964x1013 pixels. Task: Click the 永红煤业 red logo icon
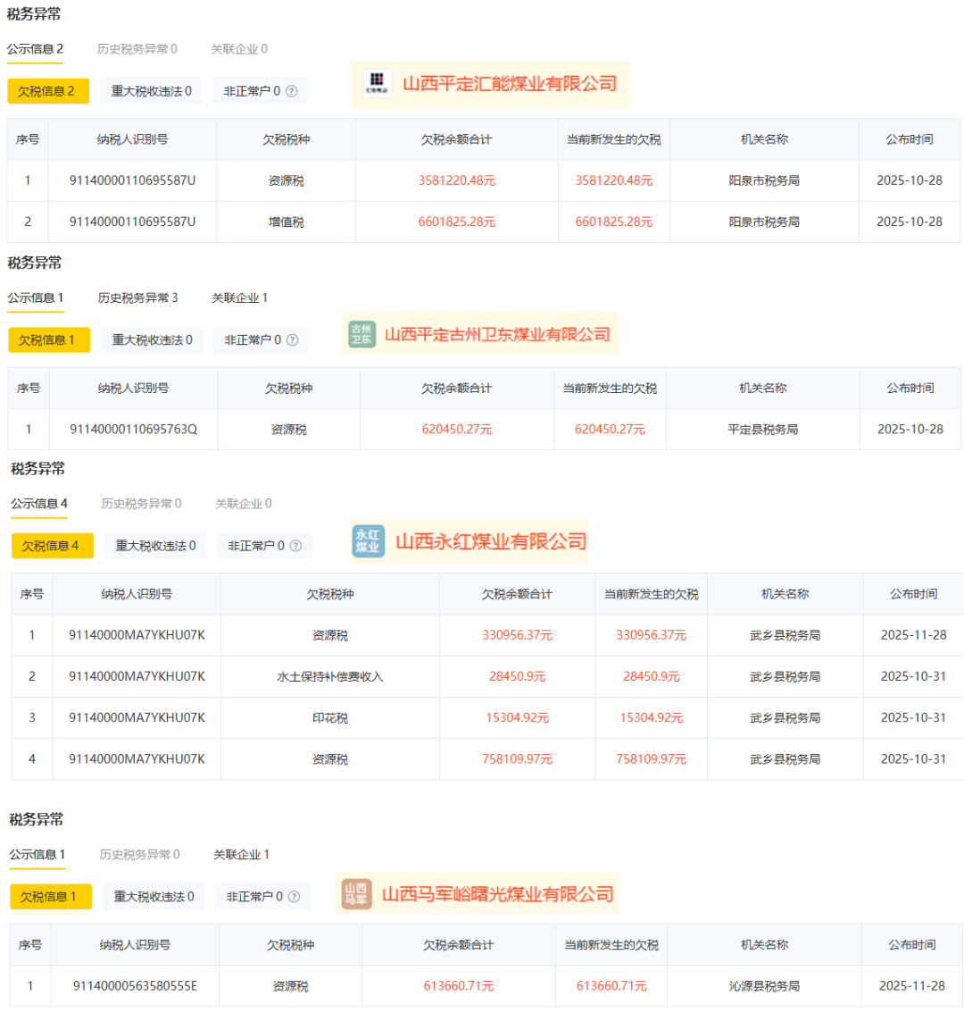point(367,541)
